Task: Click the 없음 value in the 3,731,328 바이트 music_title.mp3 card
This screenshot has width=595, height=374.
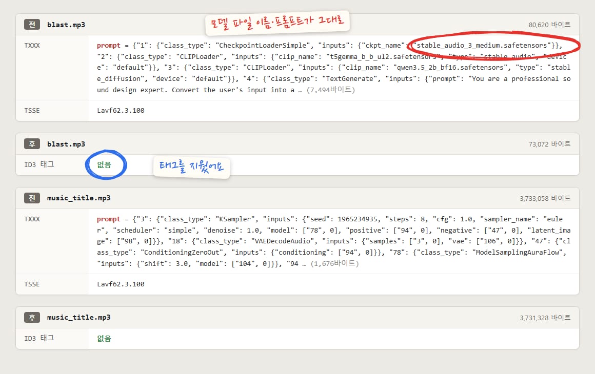Action: [x=104, y=338]
